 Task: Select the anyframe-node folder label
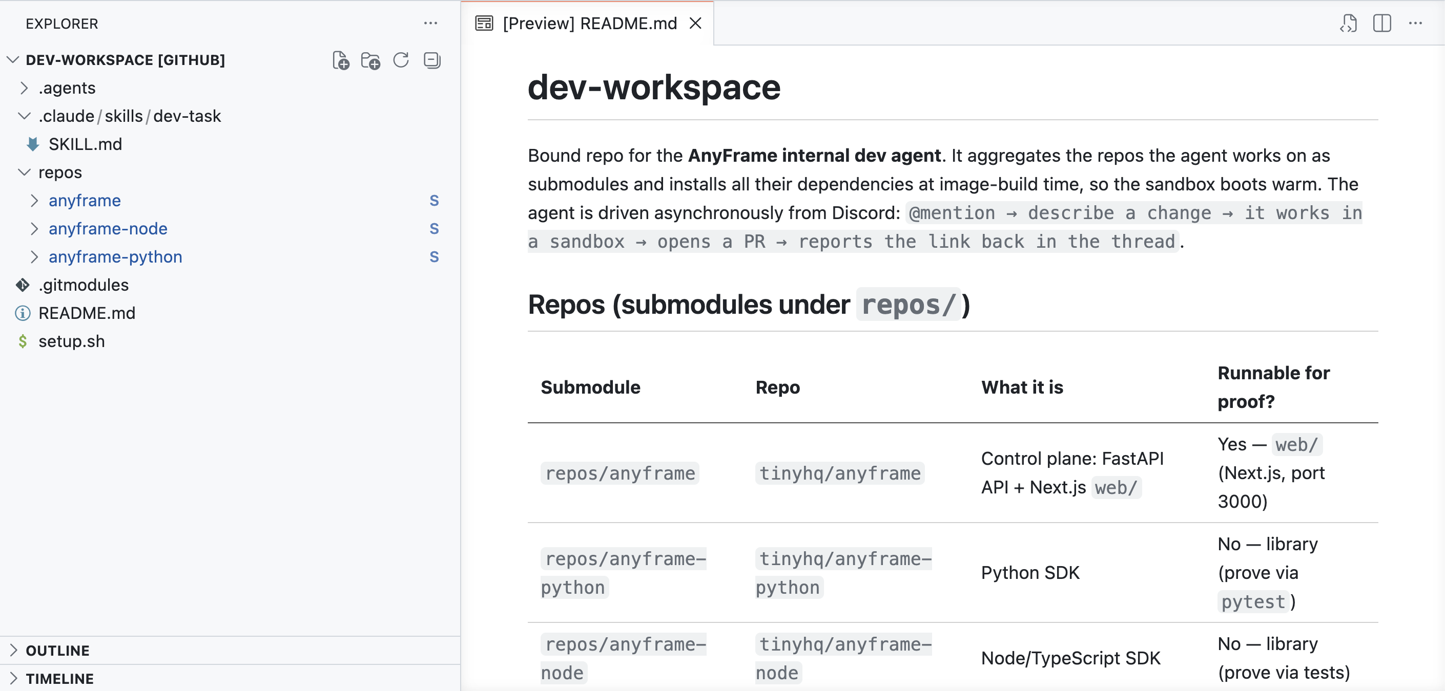point(108,229)
